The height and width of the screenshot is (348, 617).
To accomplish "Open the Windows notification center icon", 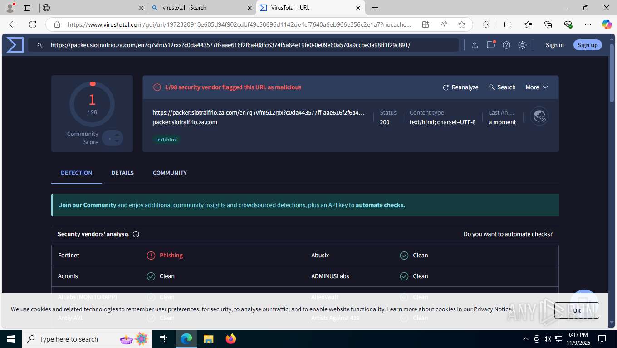I will point(602,339).
